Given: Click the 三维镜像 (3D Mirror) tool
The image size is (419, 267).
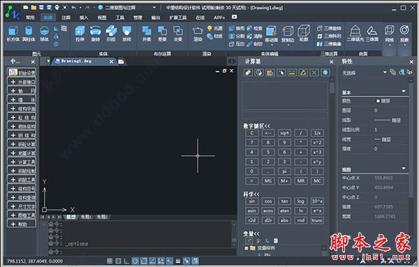Looking at the screenshot, I should click(x=329, y=44).
